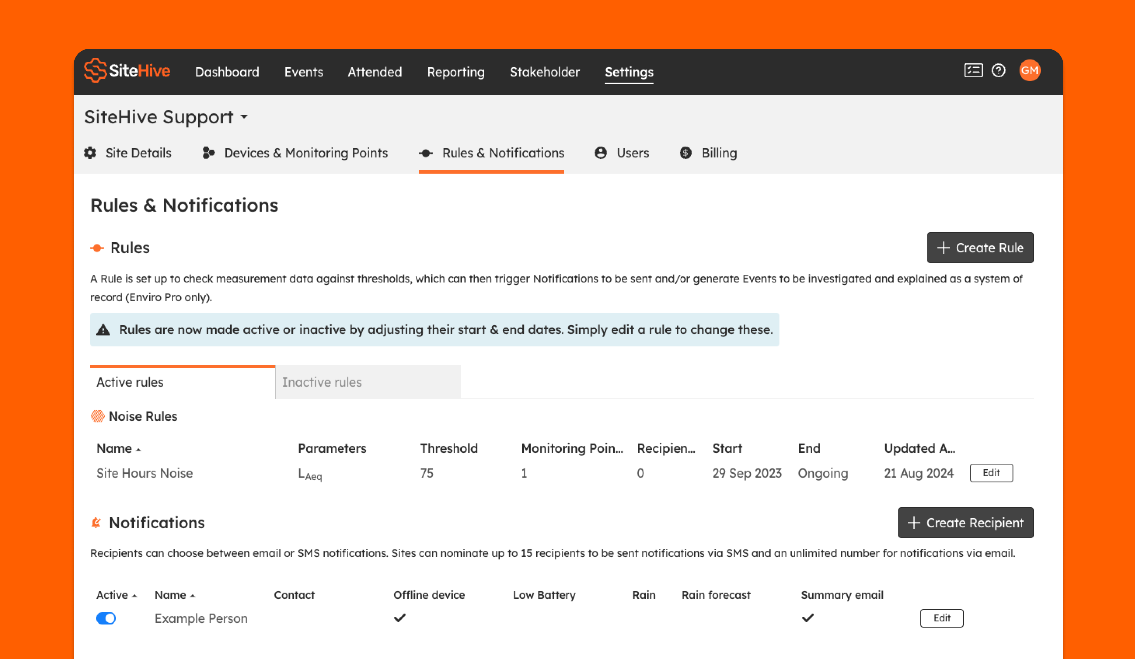Open the Reporting menu item

click(455, 72)
